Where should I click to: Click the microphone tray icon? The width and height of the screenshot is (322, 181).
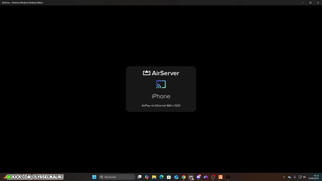pos(295,177)
